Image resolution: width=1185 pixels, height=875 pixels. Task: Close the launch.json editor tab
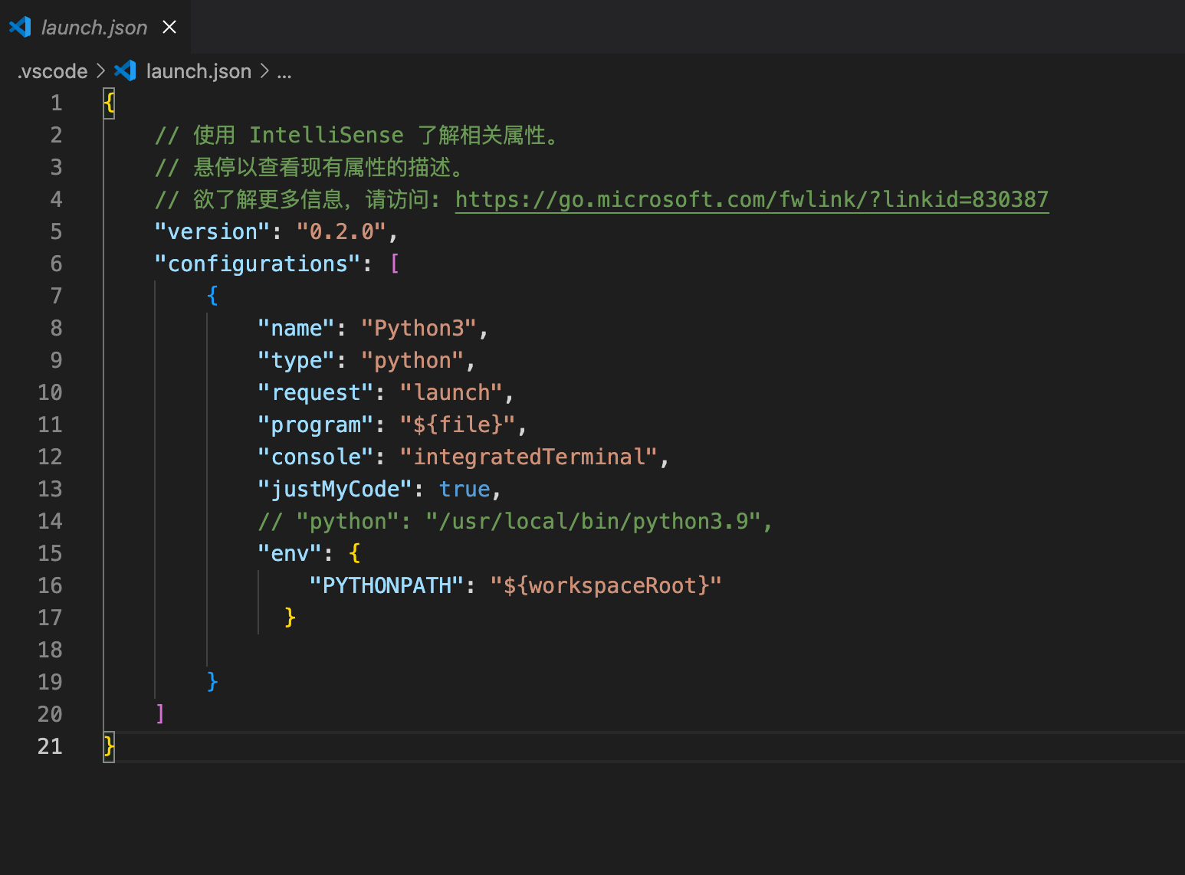169,26
